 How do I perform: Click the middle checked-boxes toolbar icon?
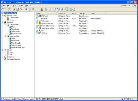[70, 9]
